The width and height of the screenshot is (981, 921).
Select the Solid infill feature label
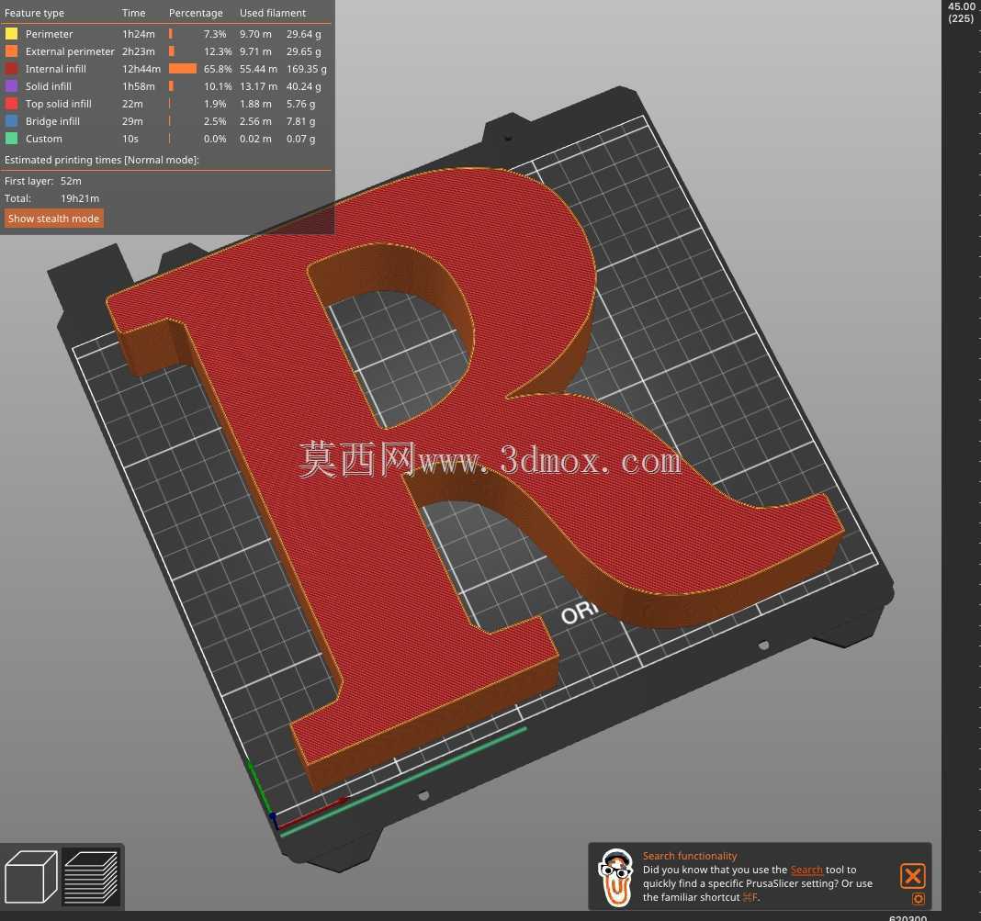point(48,86)
